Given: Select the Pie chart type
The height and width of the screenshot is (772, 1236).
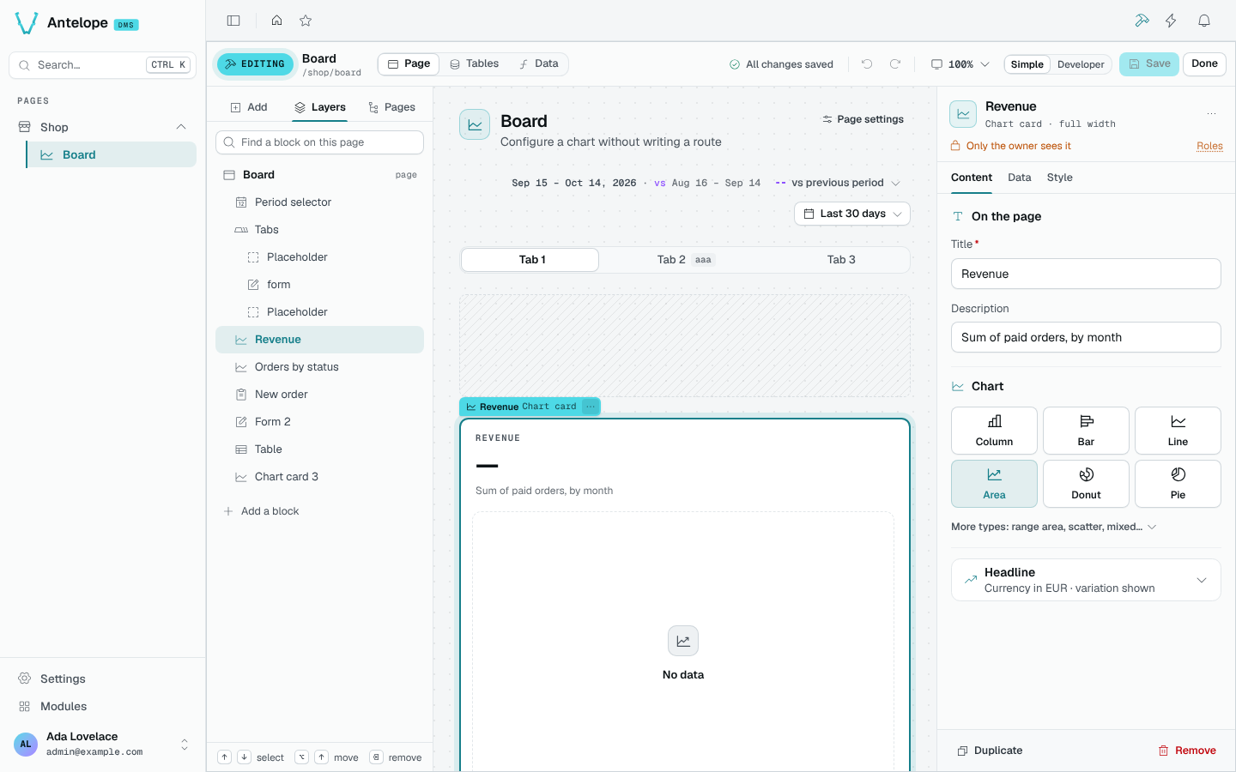Looking at the screenshot, I should tap(1178, 484).
